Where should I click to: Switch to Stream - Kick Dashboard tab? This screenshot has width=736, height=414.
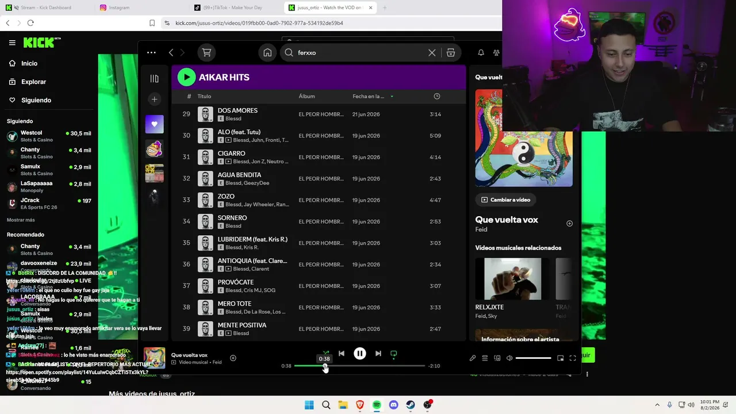[46, 7]
